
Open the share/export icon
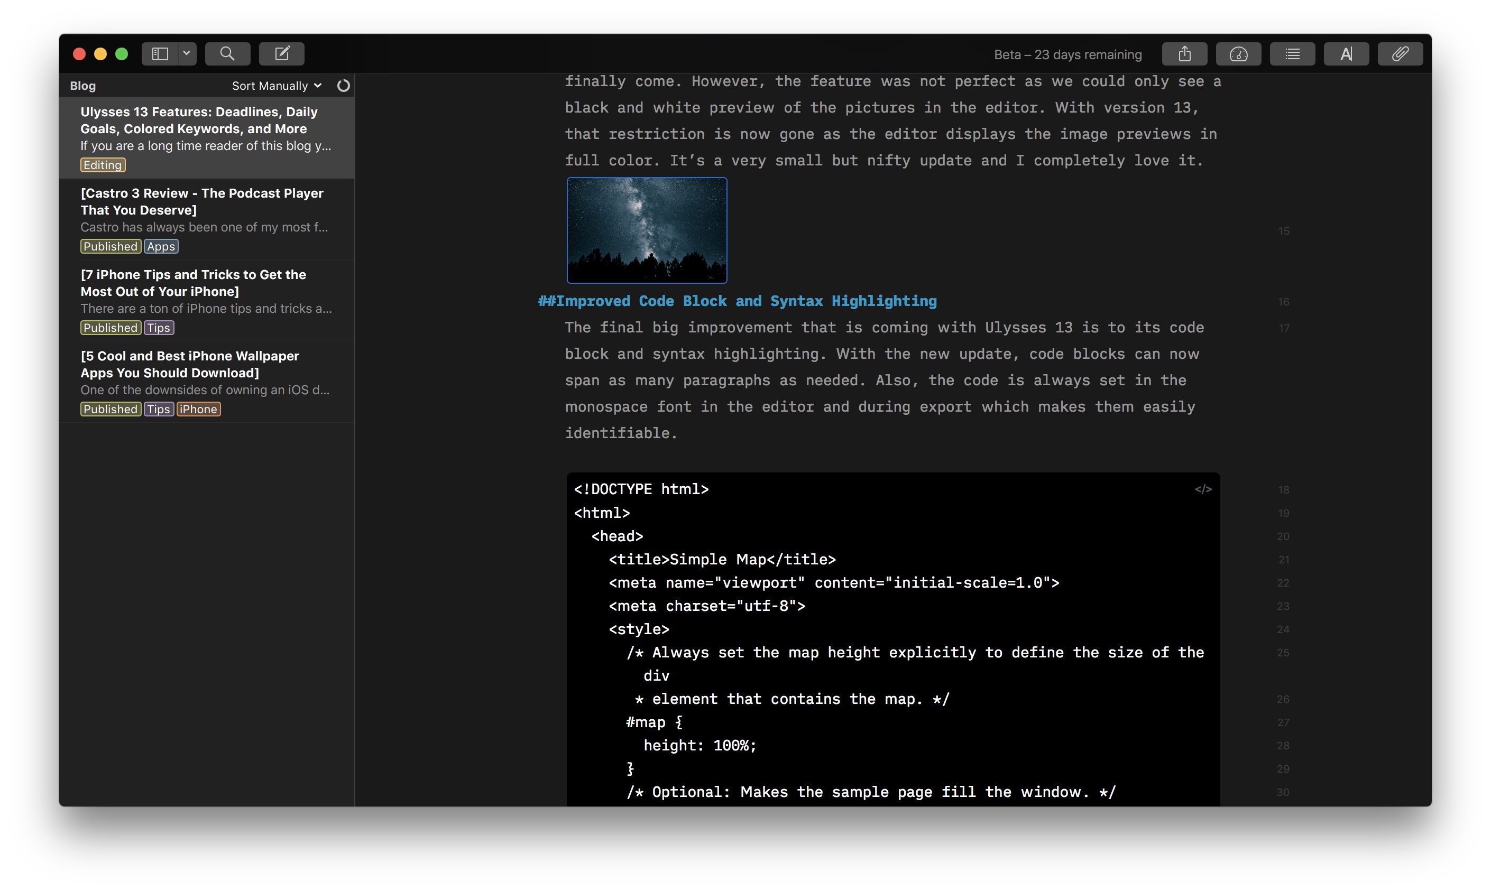pyautogui.click(x=1184, y=54)
